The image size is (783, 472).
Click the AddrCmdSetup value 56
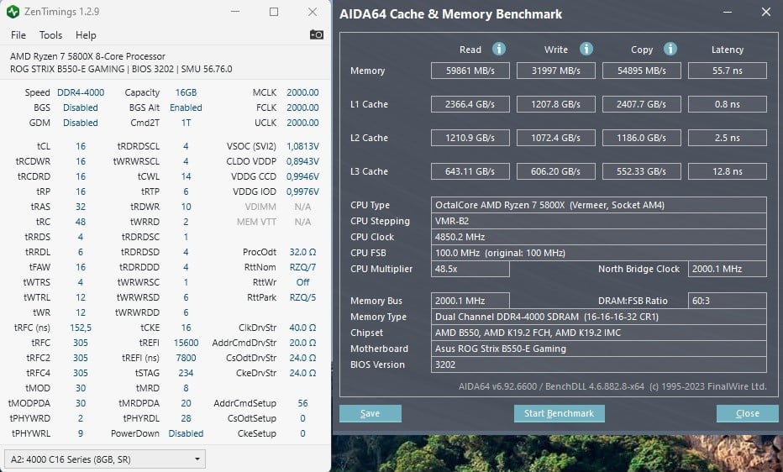(x=302, y=402)
